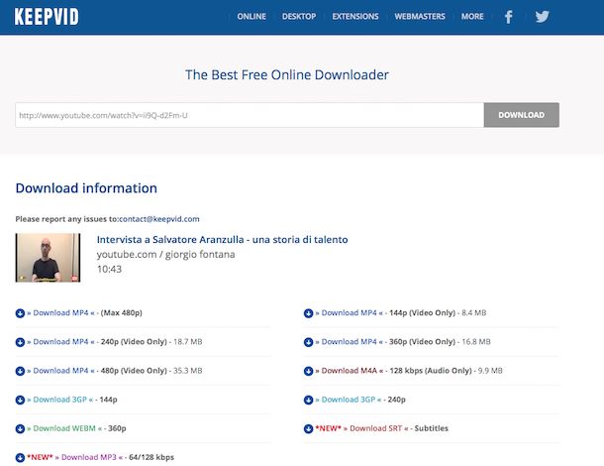Open the DESKTOP menu item
604x466 pixels.
click(299, 17)
